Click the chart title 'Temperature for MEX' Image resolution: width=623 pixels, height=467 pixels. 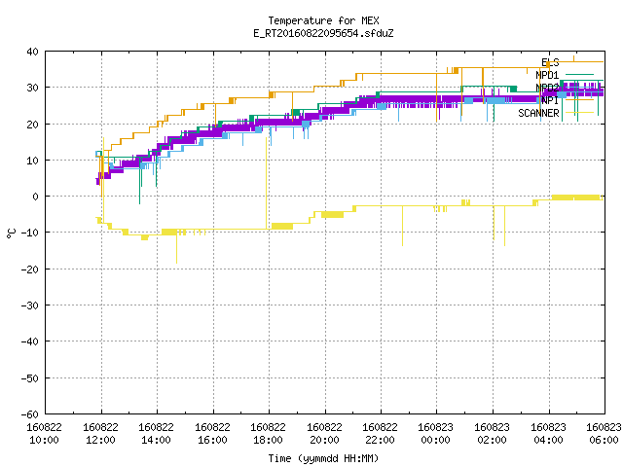tap(323, 20)
